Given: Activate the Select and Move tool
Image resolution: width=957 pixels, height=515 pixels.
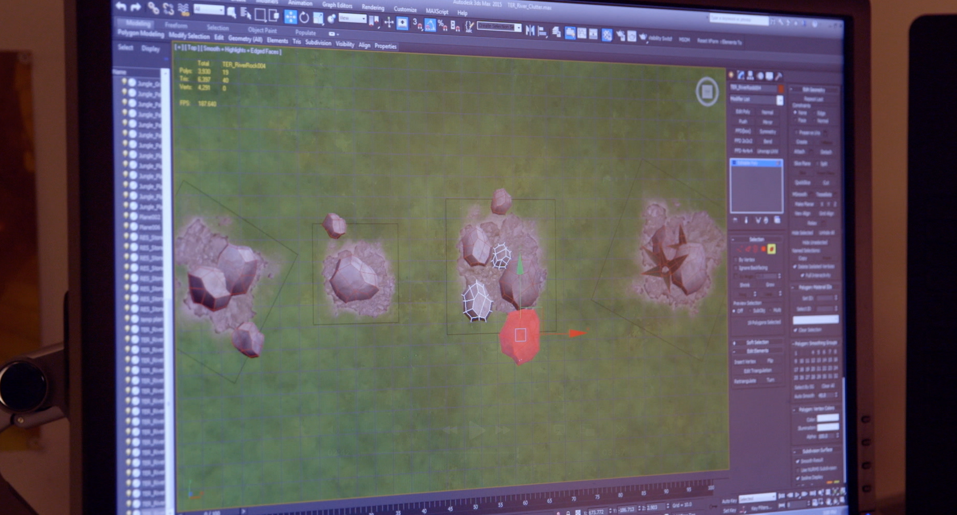Looking at the screenshot, I should point(290,17).
